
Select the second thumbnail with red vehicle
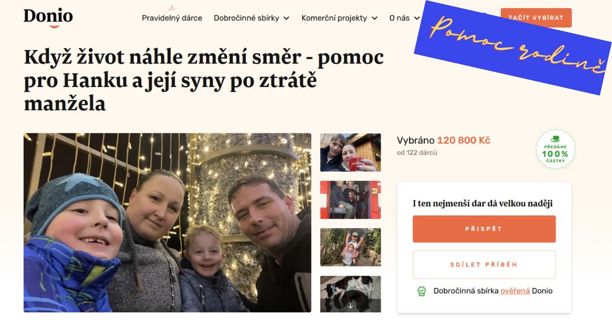[x=350, y=200]
